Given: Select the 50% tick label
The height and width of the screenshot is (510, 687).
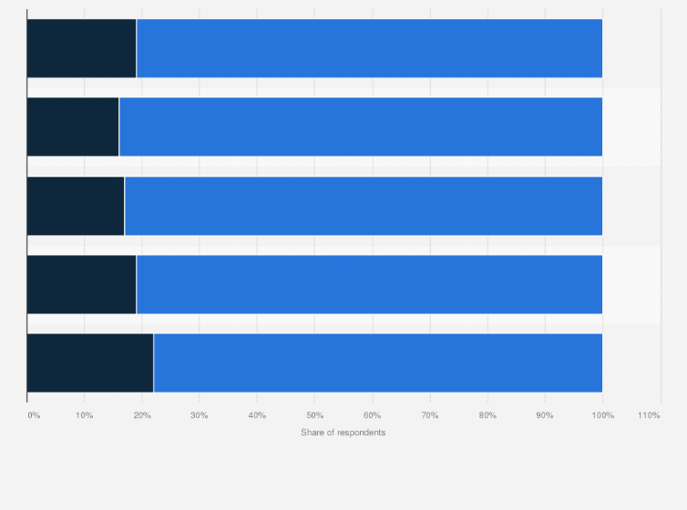Looking at the screenshot, I should point(314,415).
